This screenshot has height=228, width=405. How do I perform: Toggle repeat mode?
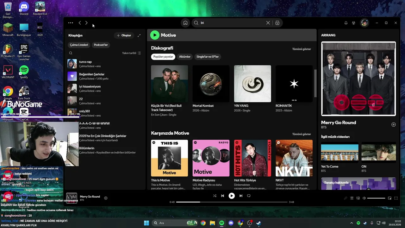(249, 196)
